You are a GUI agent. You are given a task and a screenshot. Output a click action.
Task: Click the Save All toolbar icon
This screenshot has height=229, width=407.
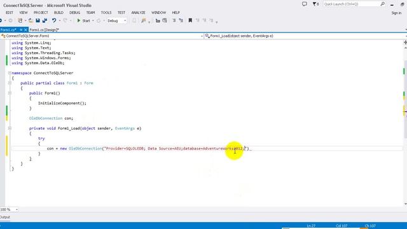point(45,20)
